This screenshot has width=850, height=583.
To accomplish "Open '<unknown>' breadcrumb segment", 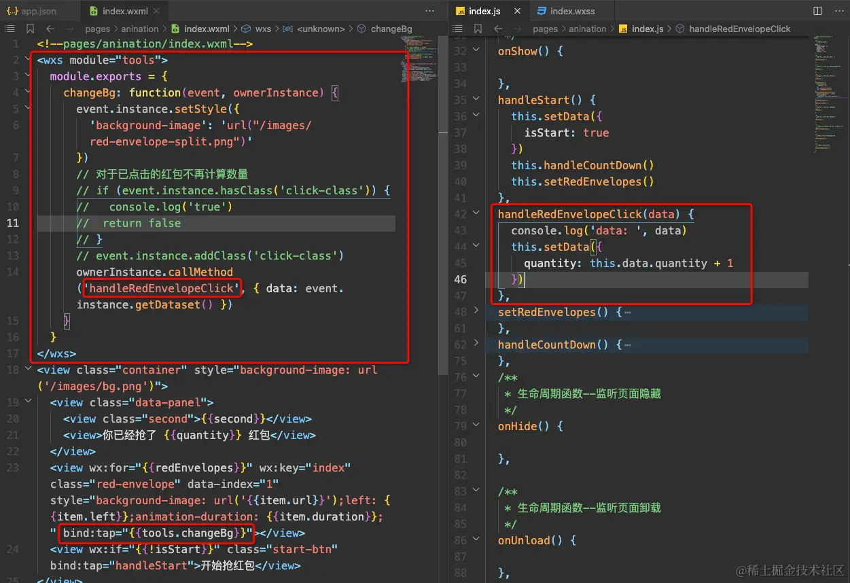I will (321, 29).
